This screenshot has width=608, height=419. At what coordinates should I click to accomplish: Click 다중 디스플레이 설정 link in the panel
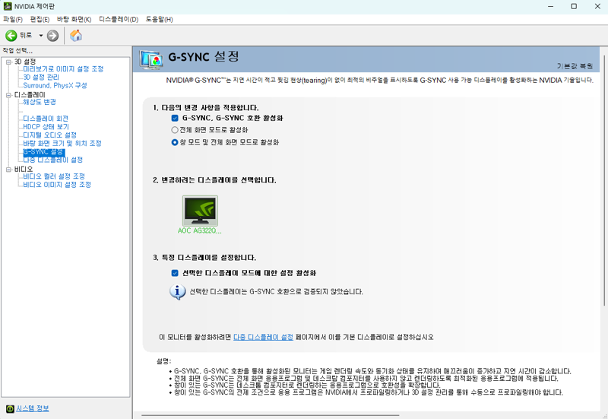tap(263, 337)
